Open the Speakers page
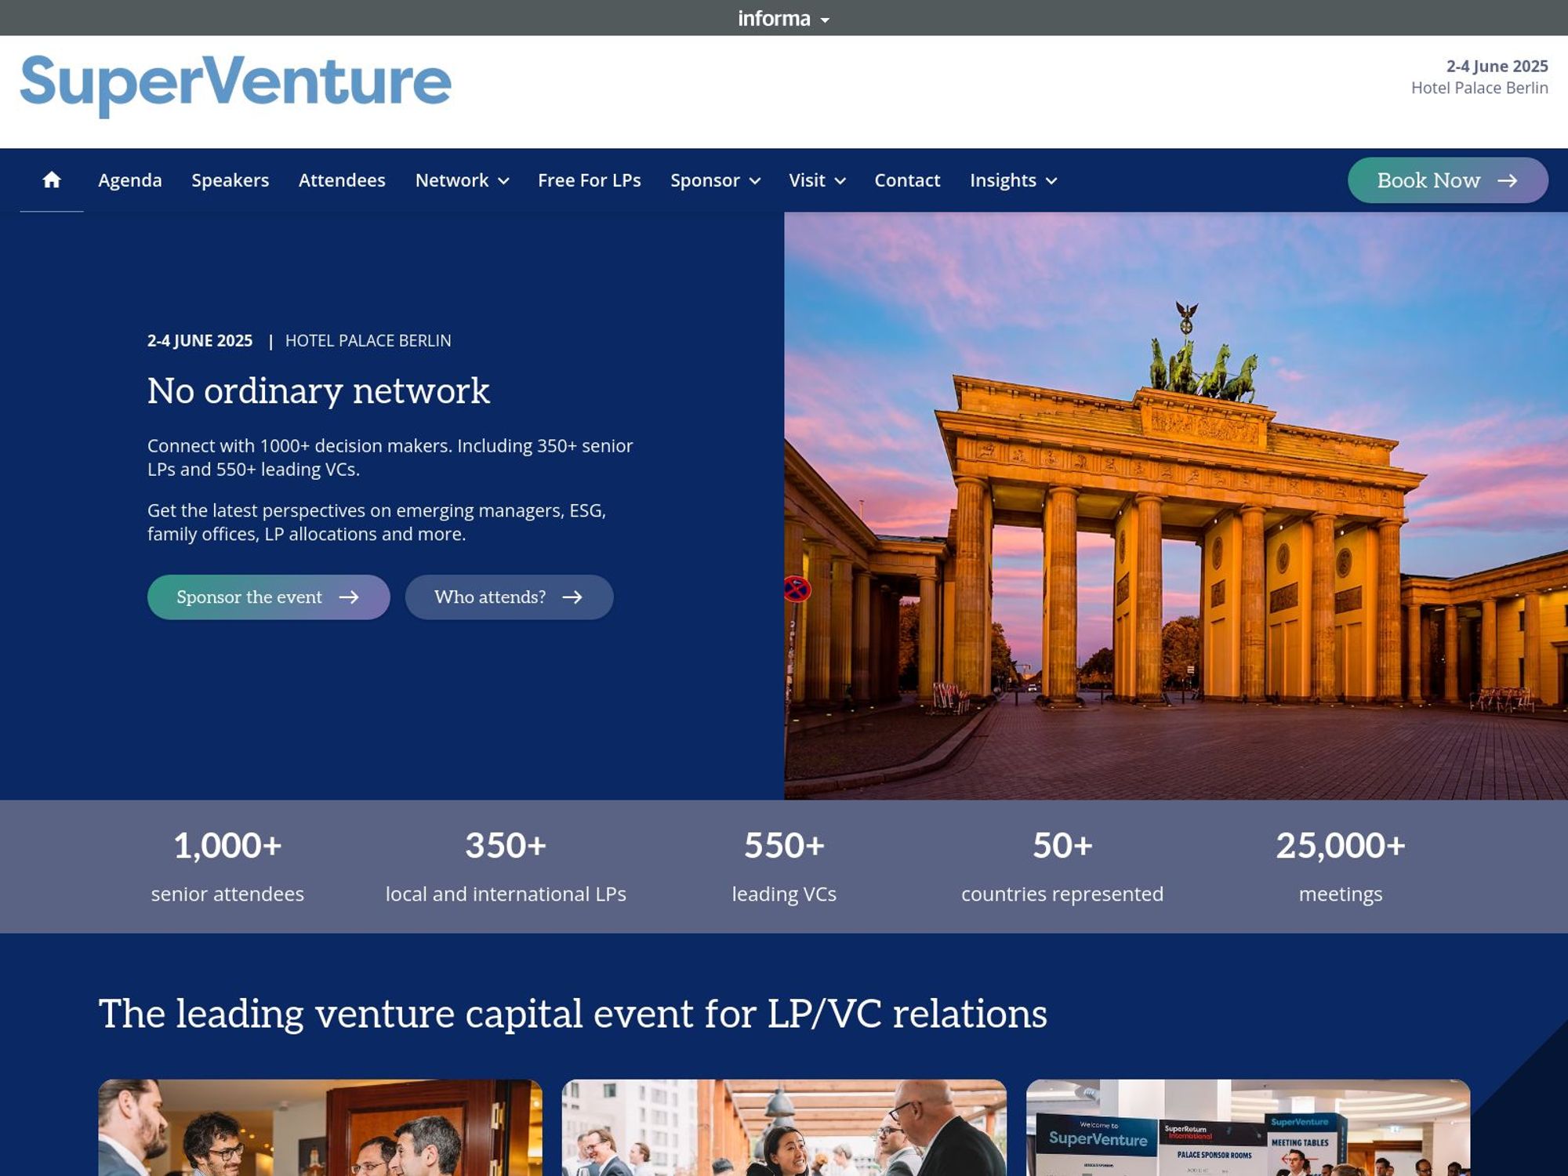Viewport: 1568px width, 1176px height. [230, 180]
